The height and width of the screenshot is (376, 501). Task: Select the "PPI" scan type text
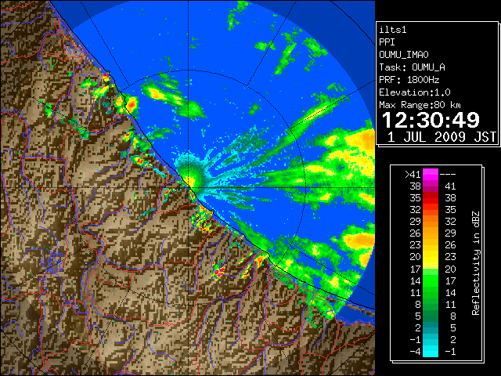[x=387, y=42]
